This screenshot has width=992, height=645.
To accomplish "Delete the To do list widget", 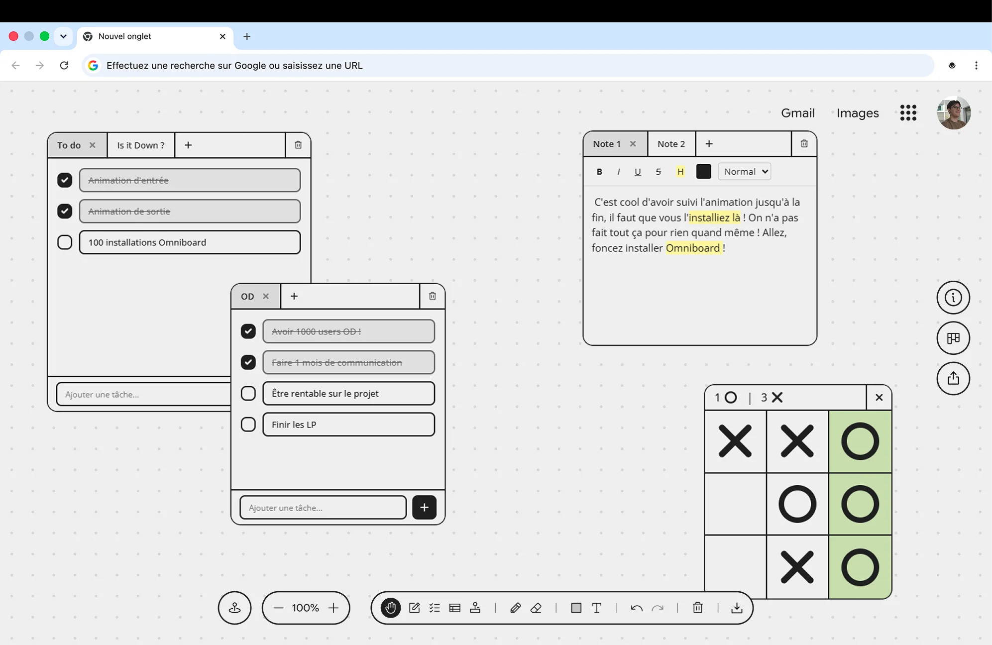I will point(298,145).
